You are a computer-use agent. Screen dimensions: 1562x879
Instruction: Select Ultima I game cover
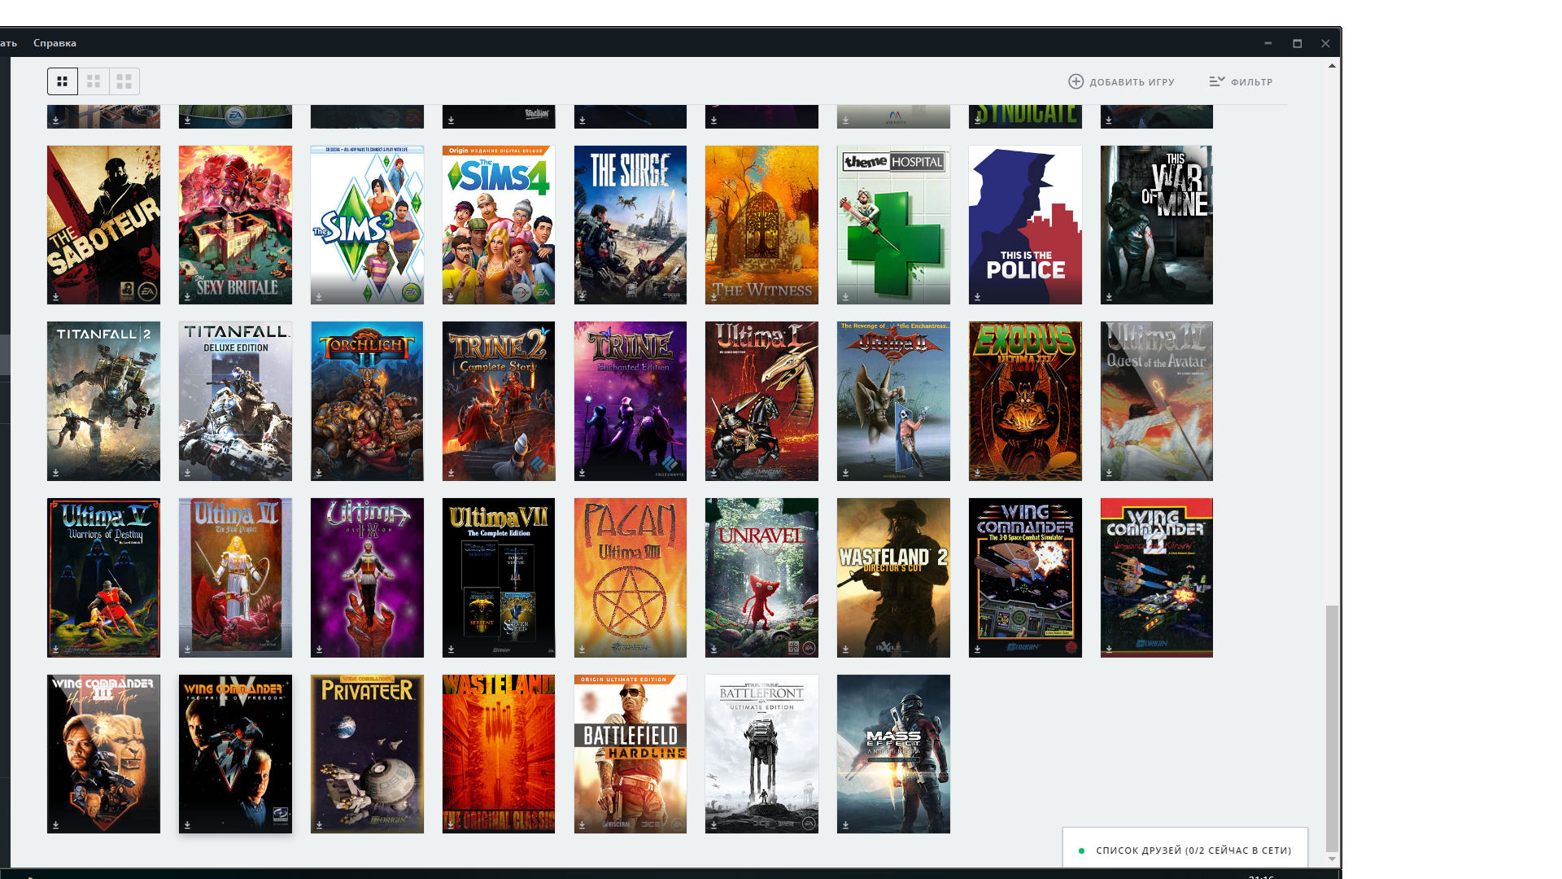[761, 401]
